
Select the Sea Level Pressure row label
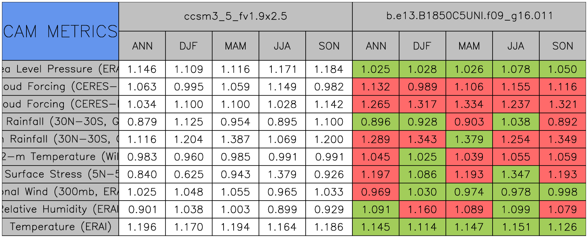pyautogui.click(x=60, y=69)
